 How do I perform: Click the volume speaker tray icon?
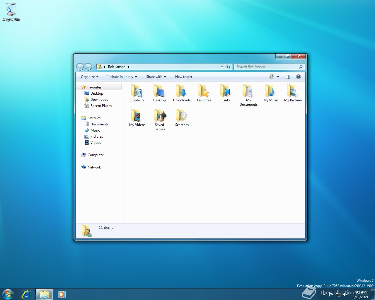coord(346,294)
